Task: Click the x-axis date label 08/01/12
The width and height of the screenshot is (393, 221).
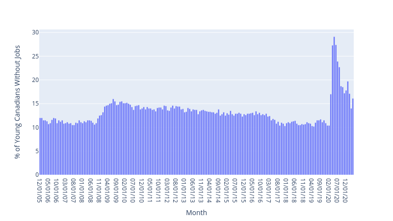Action: pyautogui.click(x=176, y=191)
